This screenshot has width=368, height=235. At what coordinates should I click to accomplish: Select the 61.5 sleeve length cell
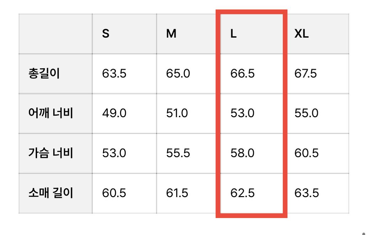177,193
